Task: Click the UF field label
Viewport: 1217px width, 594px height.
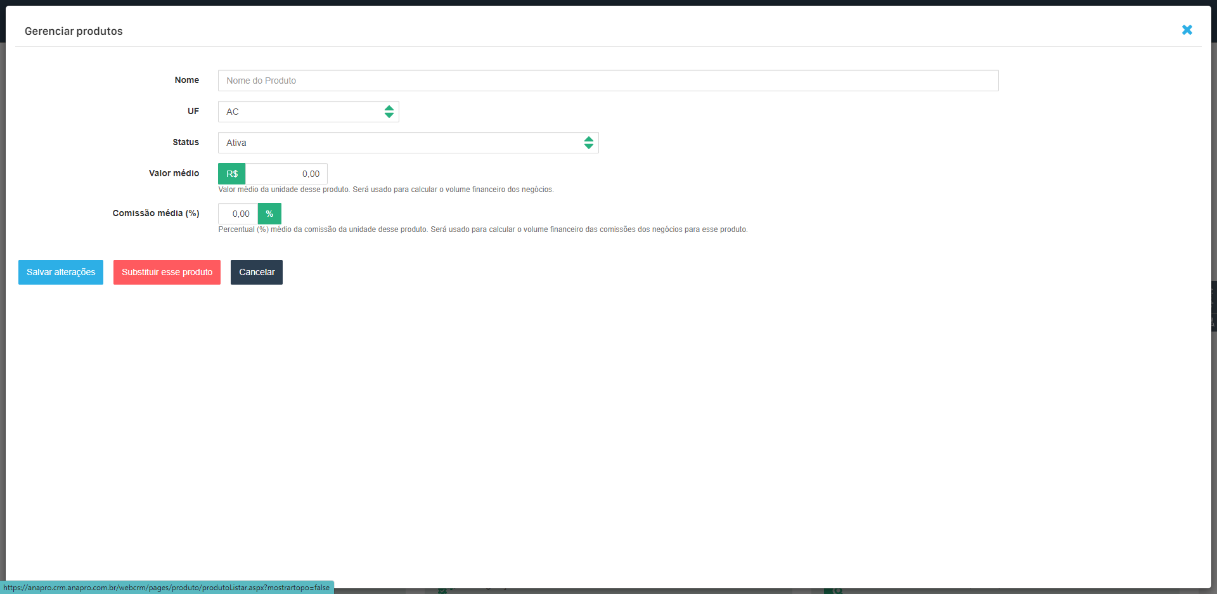Action: pyautogui.click(x=193, y=111)
